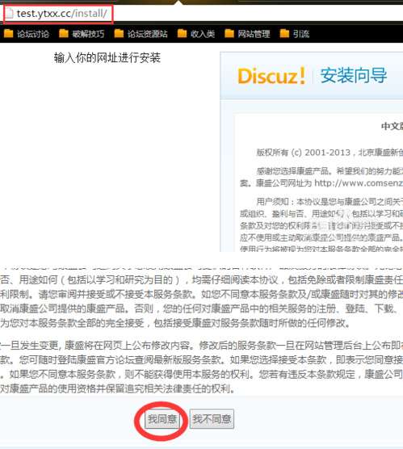Open the 论坛资源站 bookmark folder icon
The height and width of the screenshot is (449, 403).
point(119,34)
